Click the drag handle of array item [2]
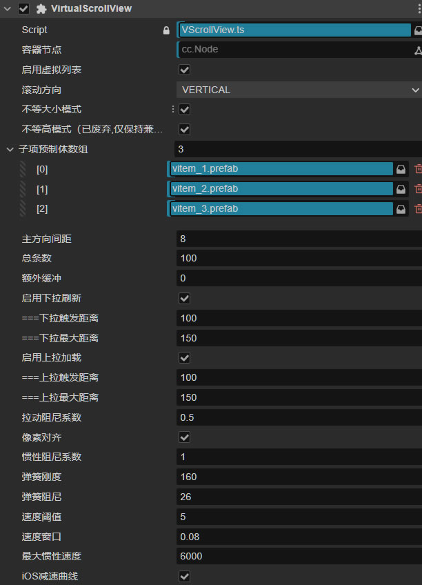This screenshot has height=585, width=422. pyautogui.click(x=23, y=209)
